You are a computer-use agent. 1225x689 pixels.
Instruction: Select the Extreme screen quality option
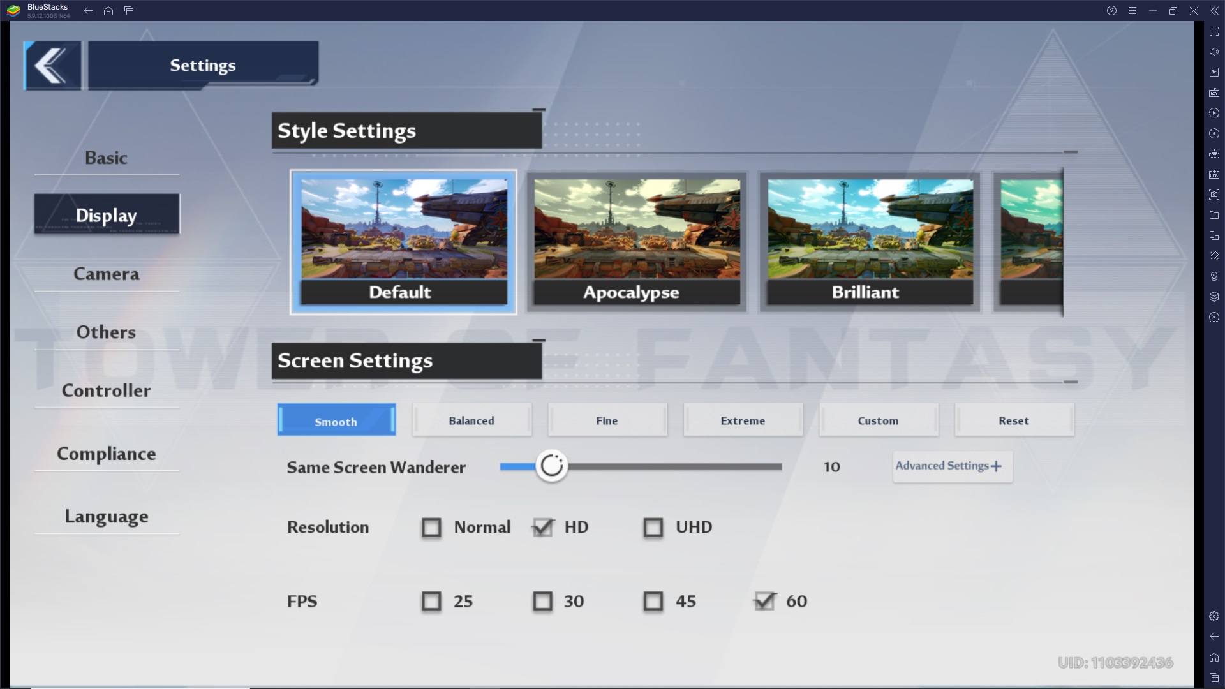click(742, 420)
